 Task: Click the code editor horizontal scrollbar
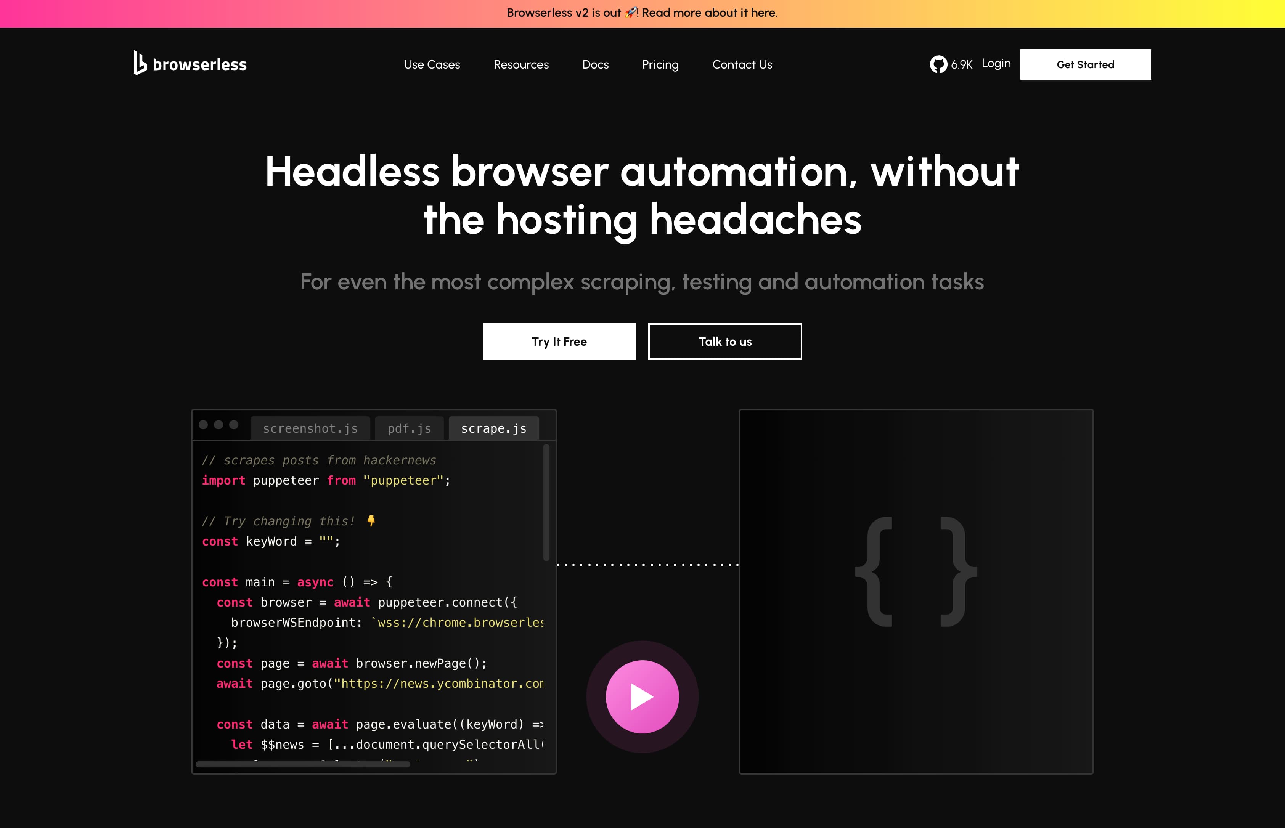point(303,764)
